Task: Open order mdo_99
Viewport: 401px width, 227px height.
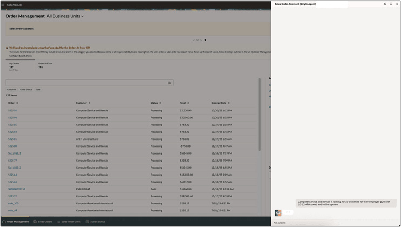Action: pyautogui.click(x=12, y=211)
